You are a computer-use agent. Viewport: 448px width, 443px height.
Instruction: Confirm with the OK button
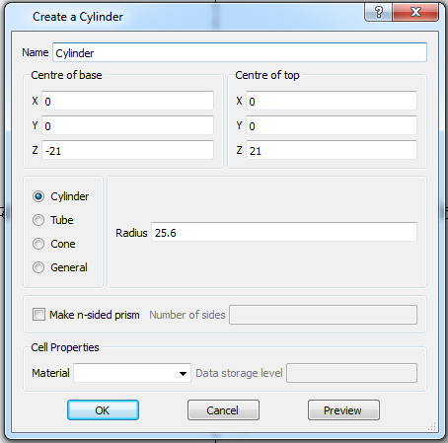[103, 410]
